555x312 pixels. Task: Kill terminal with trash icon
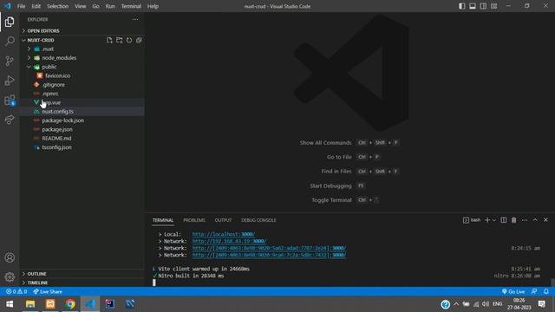513,220
